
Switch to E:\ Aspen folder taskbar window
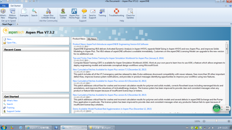click(x=102, y=128)
